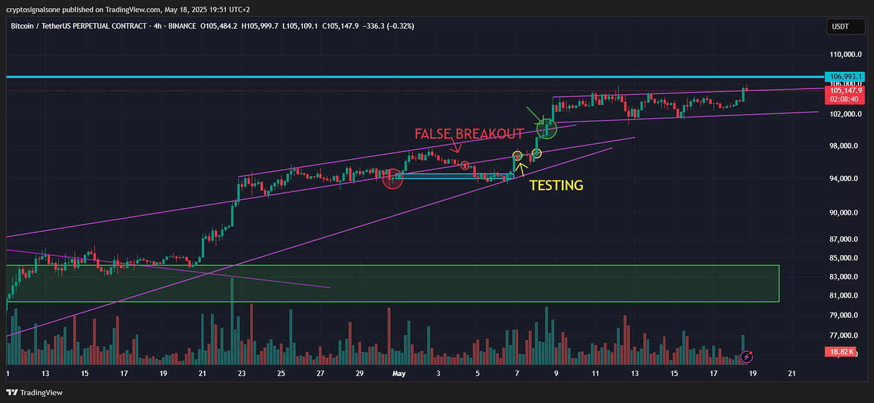Click the 29 date axis label
Image resolution: width=874 pixels, height=403 pixels.
[360, 374]
